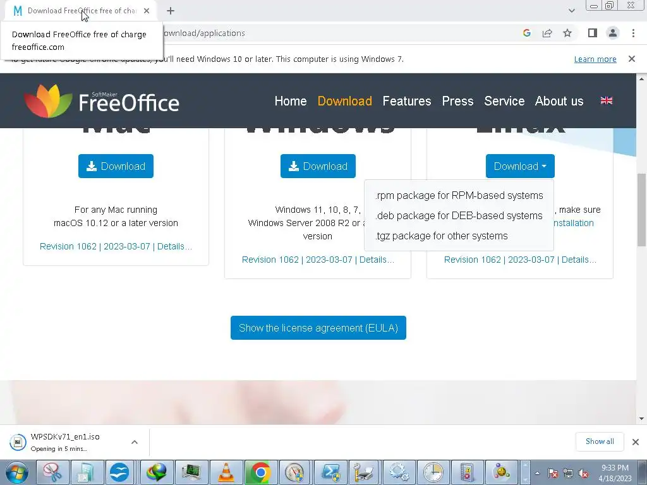Open VLC media player from taskbar
The width and height of the screenshot is (647, 485).
[x=226, y=472]
